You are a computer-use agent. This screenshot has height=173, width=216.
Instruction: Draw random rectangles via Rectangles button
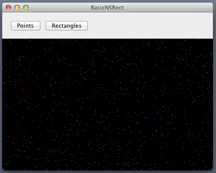67,26
